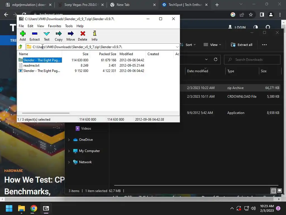Open the Help menu in 7-Zip
This screenshot has height=215, width=286.
coord(80,26)
